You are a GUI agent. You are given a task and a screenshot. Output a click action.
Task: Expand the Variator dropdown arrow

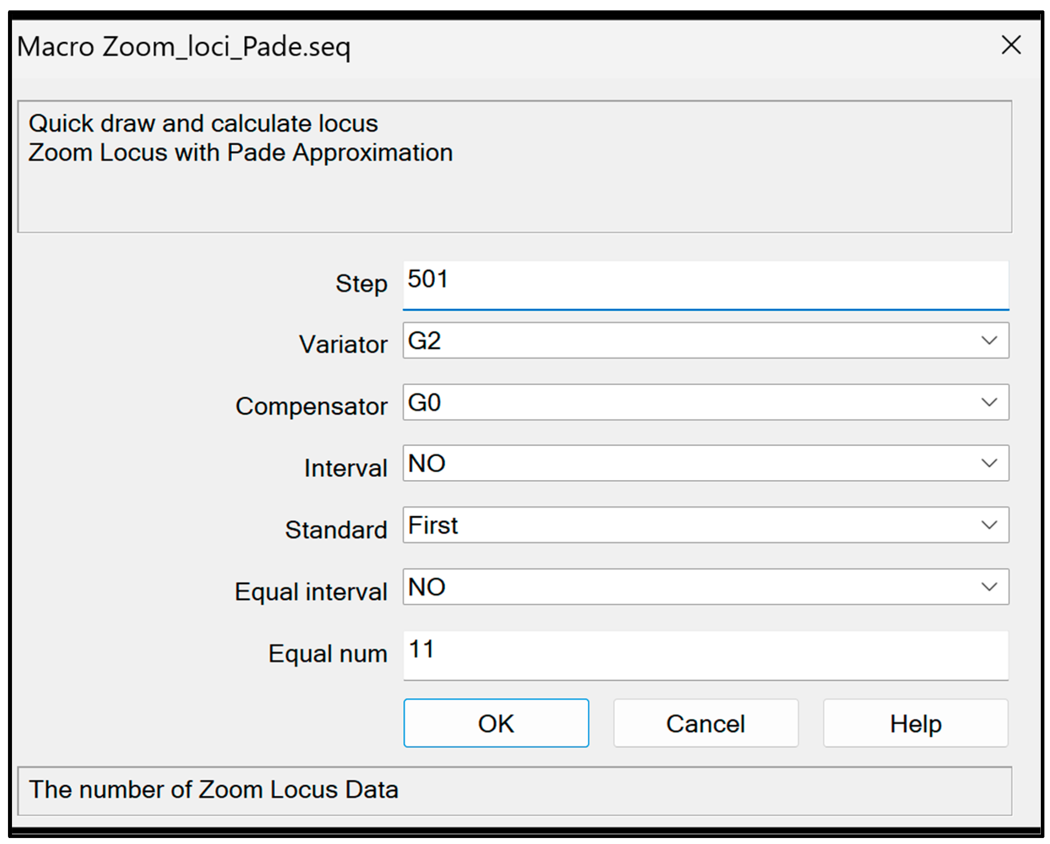[988, 340]
